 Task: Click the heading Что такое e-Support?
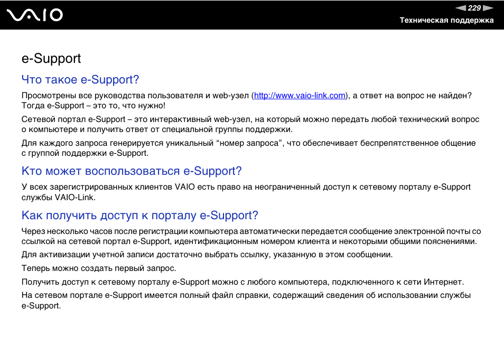79,79
